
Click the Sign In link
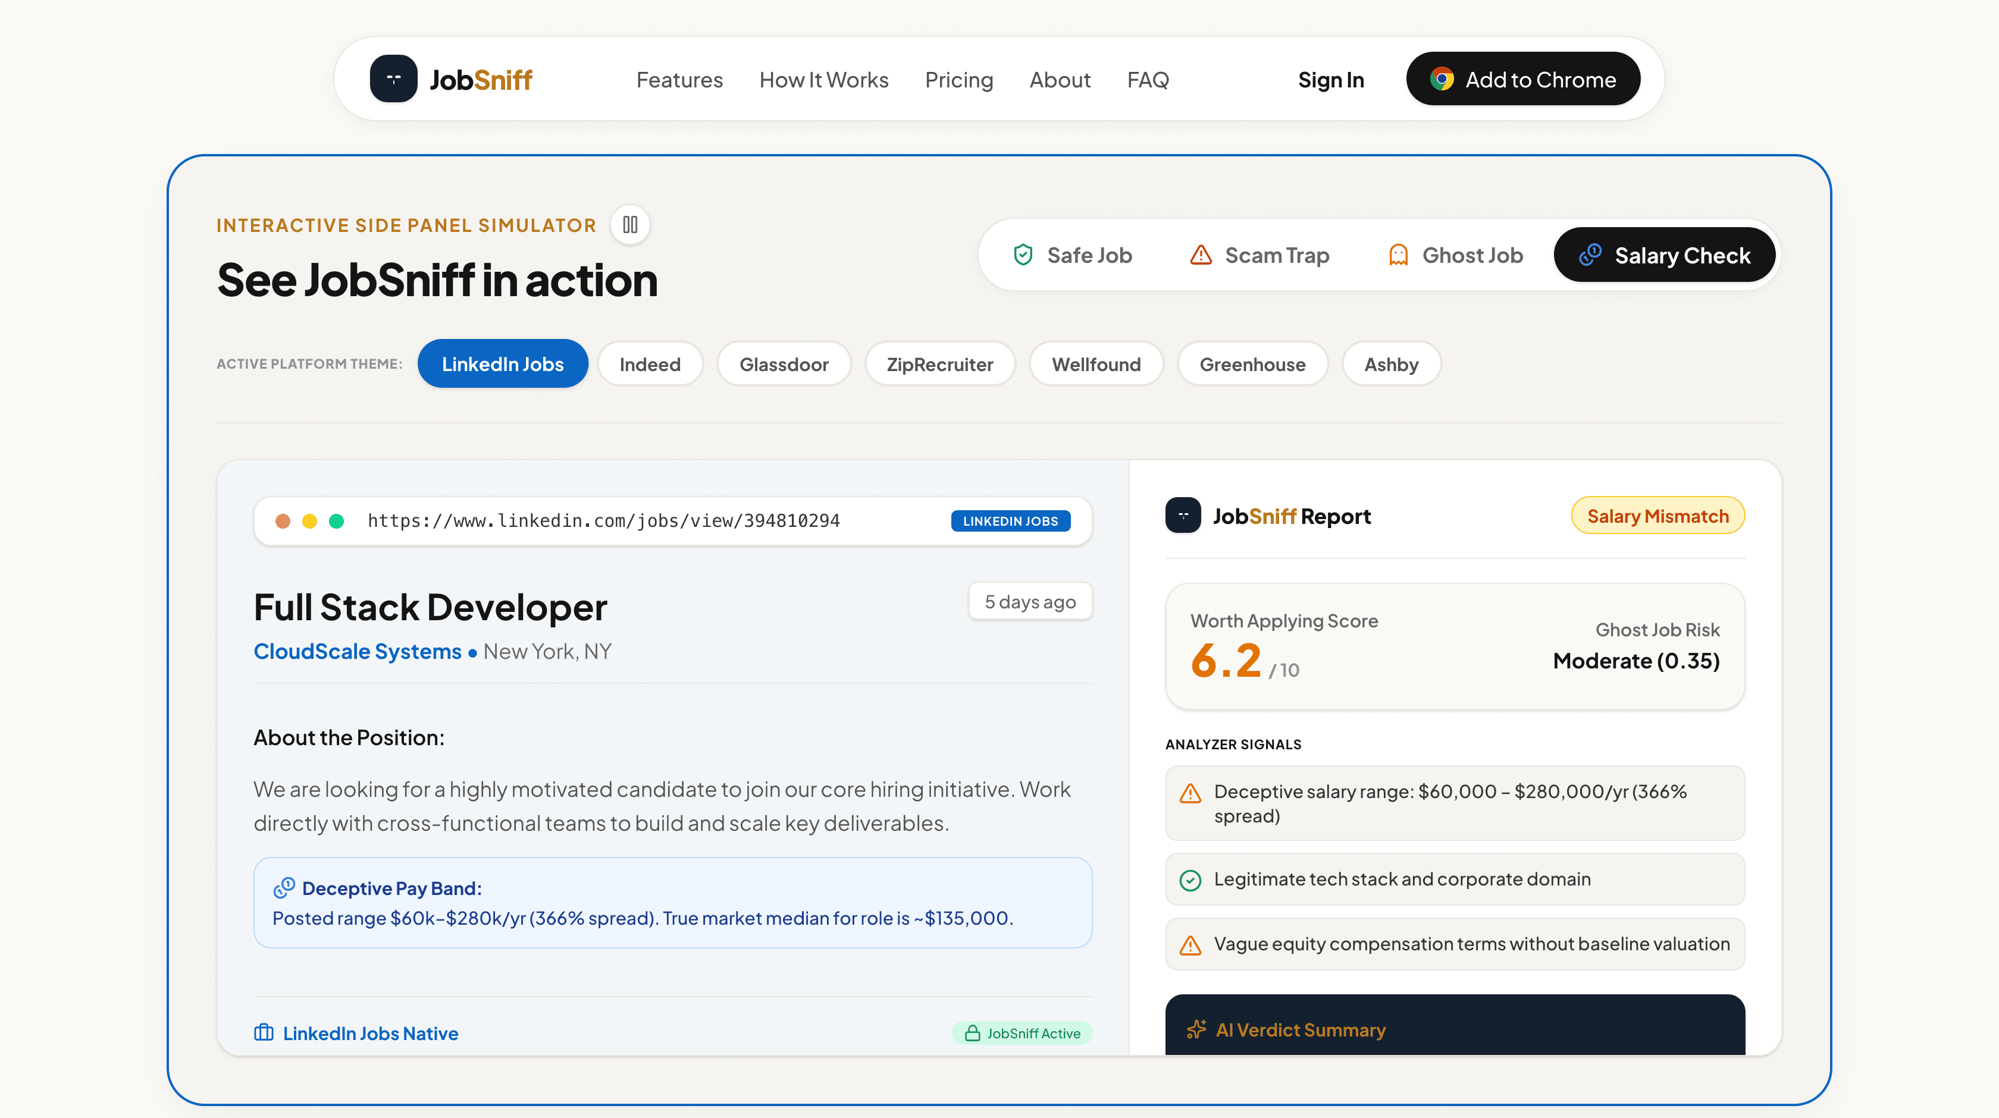(1331, 80)
